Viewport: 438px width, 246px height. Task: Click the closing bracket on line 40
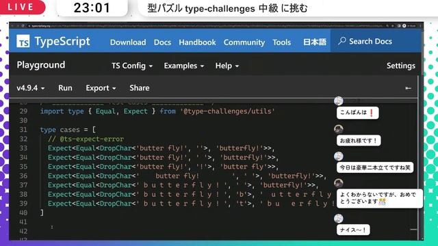coord(42,213)
